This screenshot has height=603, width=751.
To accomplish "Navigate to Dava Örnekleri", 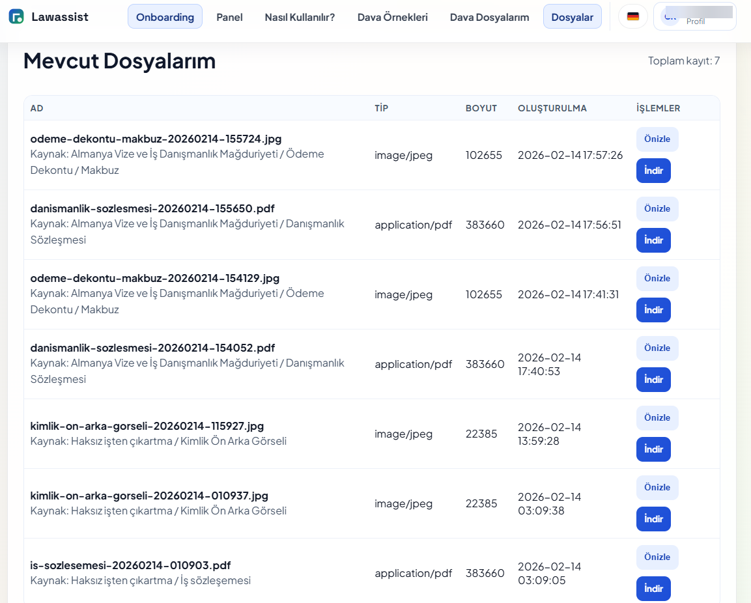I will click(392, 18).
